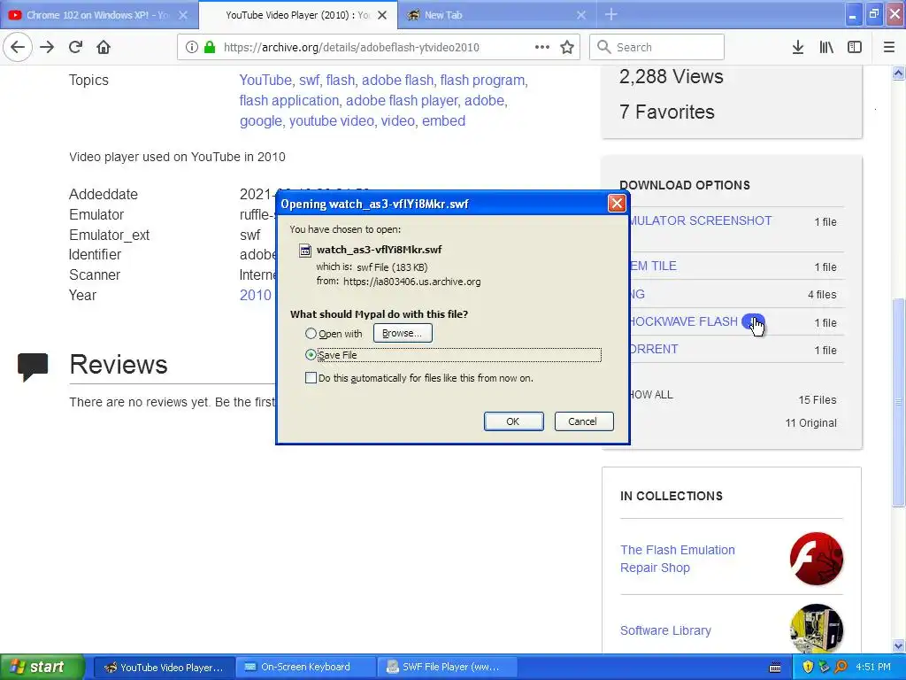906x680 pixels.
Task: Confirm the download with OK
Action: [x=513, y=421]
